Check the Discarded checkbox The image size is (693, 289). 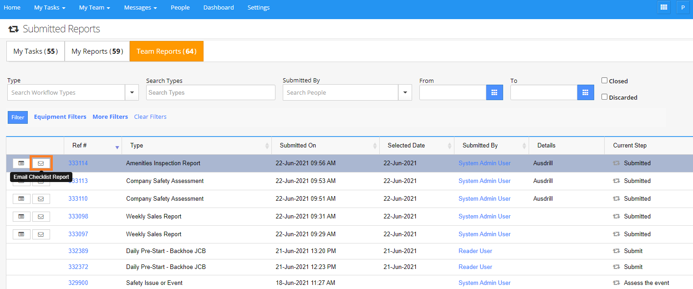pos(604,96)
